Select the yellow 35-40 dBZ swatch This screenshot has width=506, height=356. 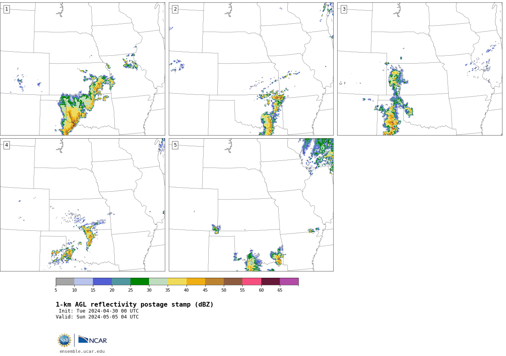pos(177,282)
